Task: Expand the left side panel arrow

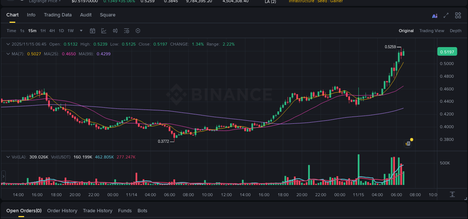Action: tap(3, 176)
